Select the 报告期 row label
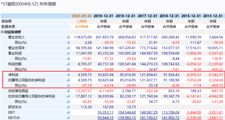Image resolution: width=225 pixels, height=120 pixels. tap(6, 21)
